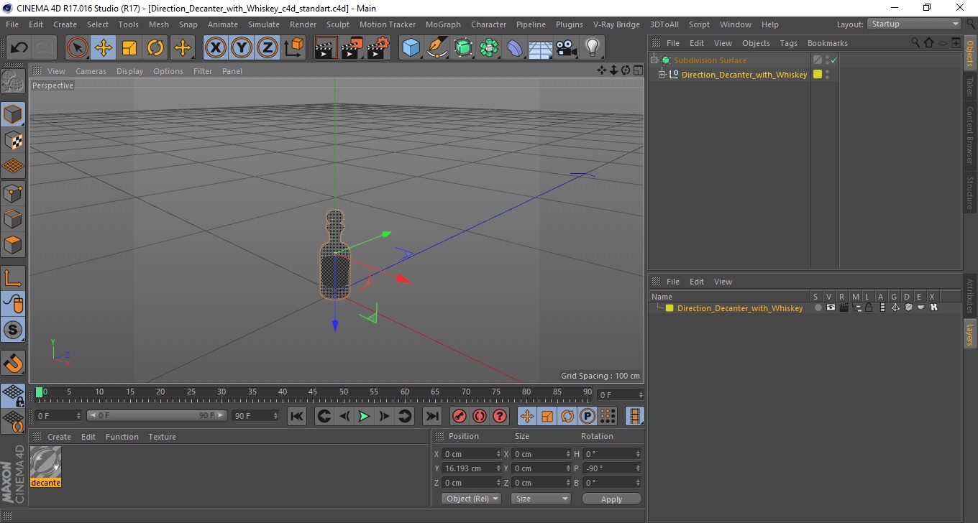This screenshot has height=523, width=978.
Task: Click the Play Forwards button
Action: pos(365,416)
